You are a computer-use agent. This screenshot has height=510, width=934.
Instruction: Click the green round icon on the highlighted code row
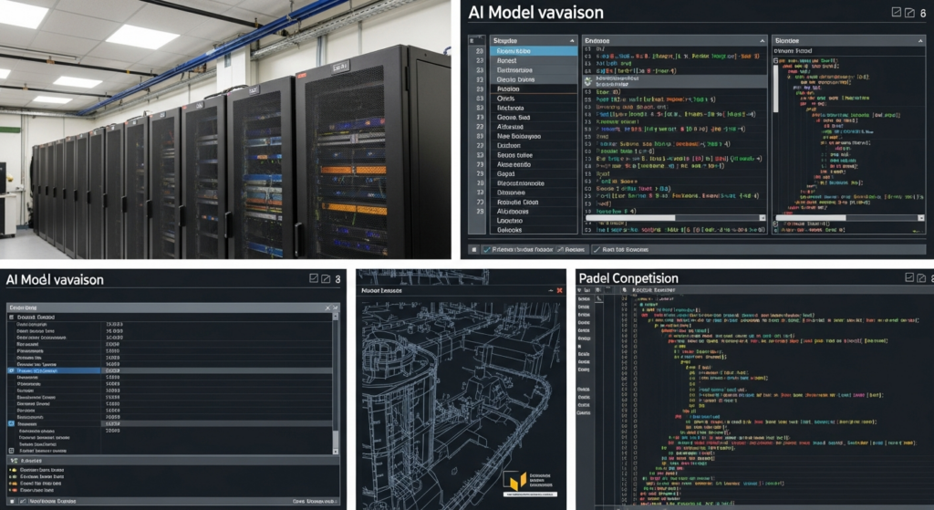point(588,80)
